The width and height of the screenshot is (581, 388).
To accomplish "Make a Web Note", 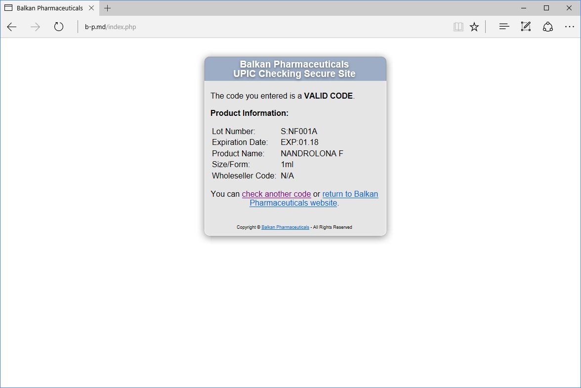I will click(x=526, y=27).
